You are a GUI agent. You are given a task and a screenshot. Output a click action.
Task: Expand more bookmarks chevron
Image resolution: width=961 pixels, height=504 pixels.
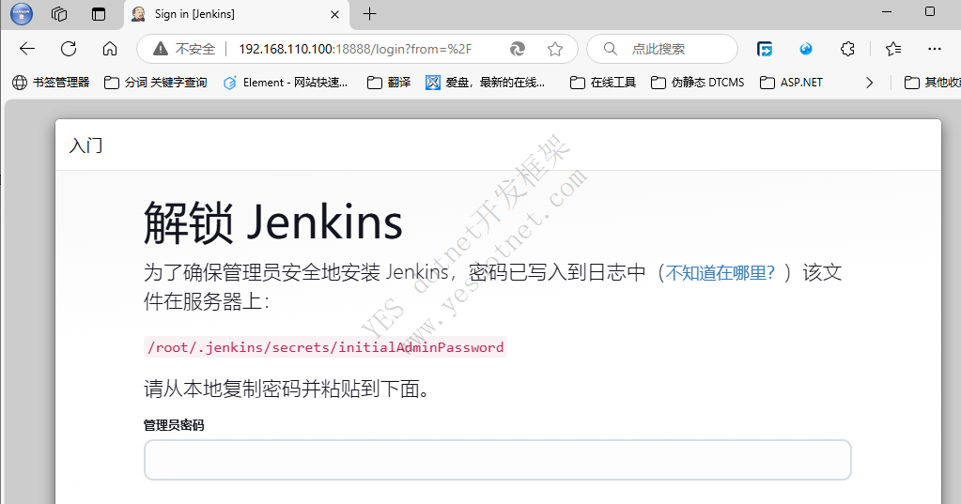[869, 83]
